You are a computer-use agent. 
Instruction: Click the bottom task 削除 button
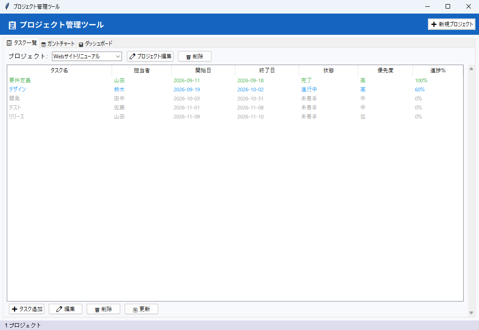point(103,309)
